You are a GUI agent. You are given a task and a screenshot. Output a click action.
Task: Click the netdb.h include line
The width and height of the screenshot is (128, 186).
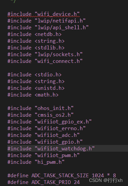point(35,34)
